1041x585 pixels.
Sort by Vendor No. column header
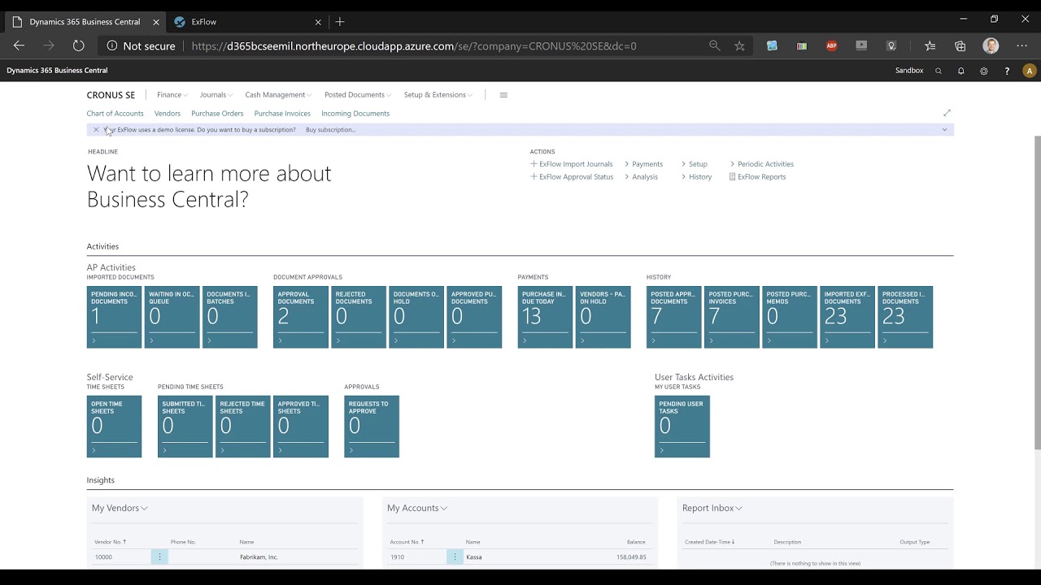tap(110, 542)
